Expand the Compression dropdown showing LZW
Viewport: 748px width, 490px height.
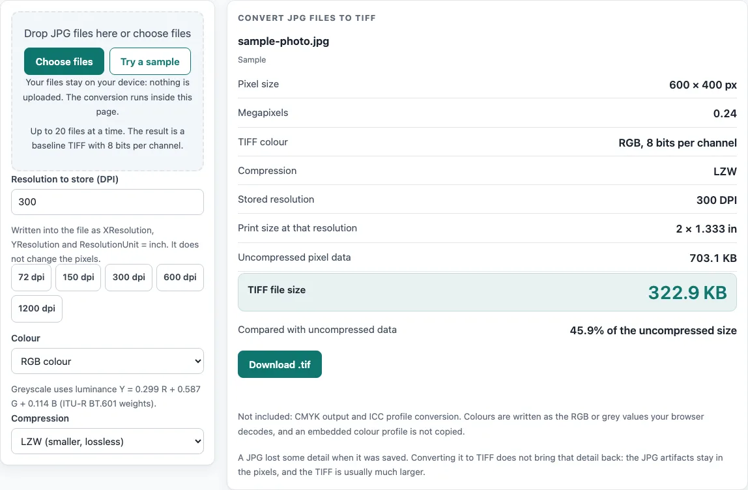coord(108,441)
